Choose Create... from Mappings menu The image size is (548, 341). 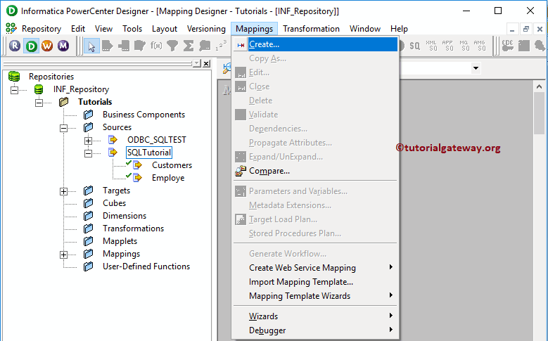315,44
